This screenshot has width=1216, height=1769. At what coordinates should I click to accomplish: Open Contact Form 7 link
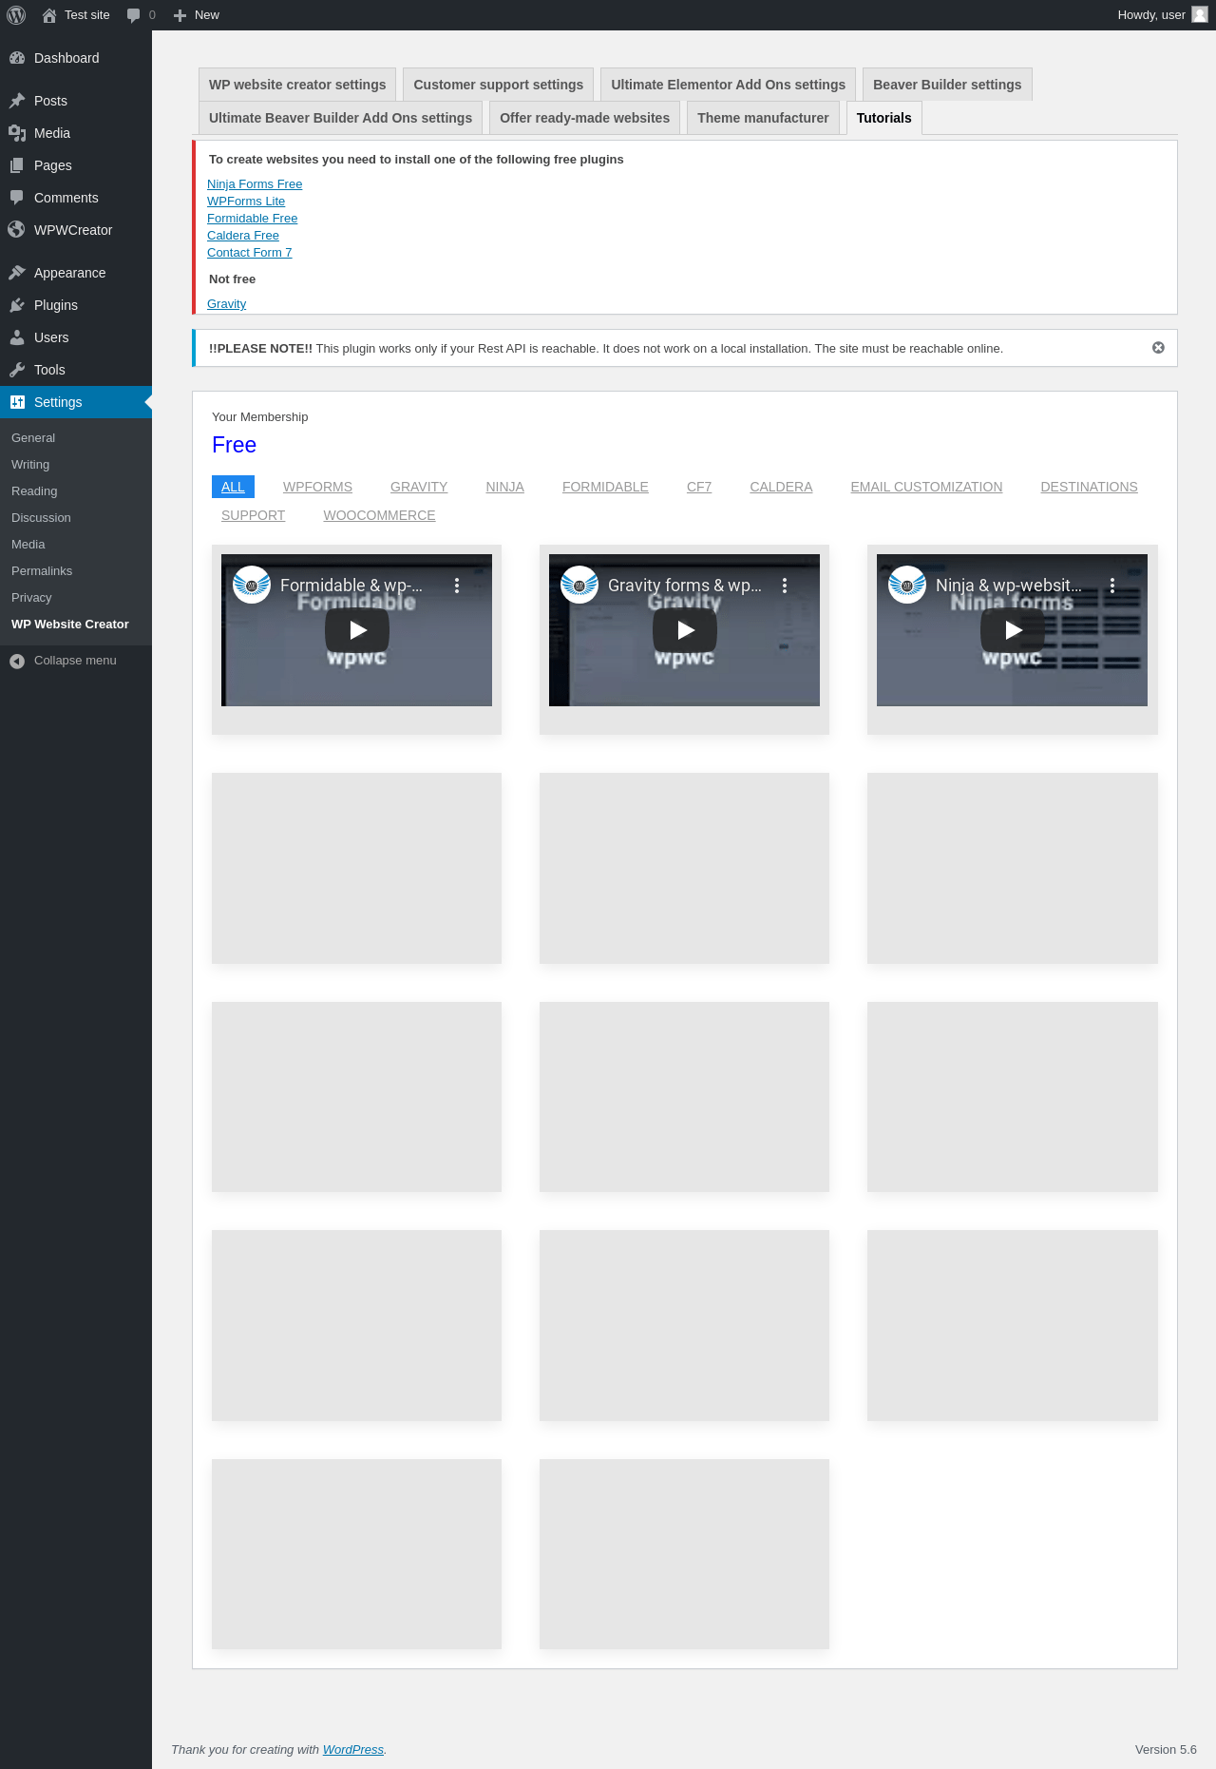[x=249, y=253]
